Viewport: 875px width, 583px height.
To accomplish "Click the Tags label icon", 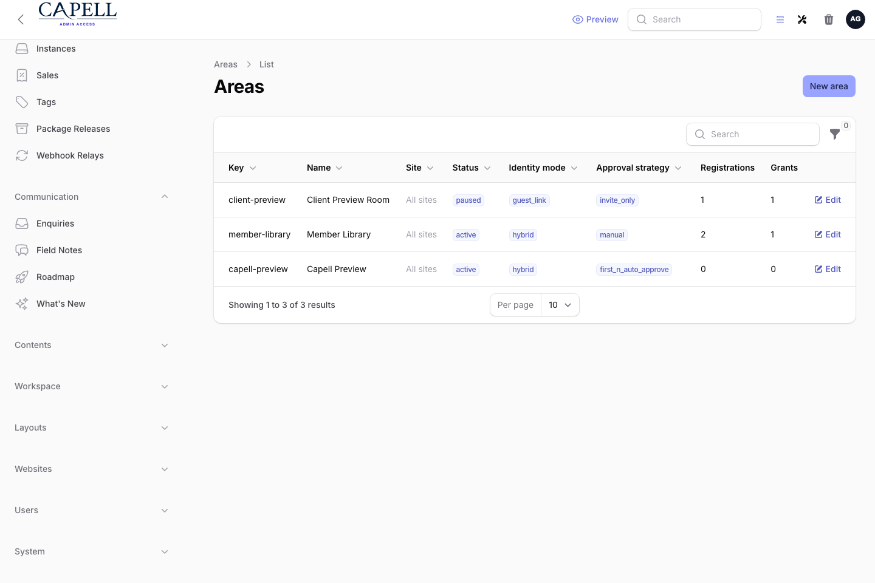I will pyautogui.click(x=22, y=102).
